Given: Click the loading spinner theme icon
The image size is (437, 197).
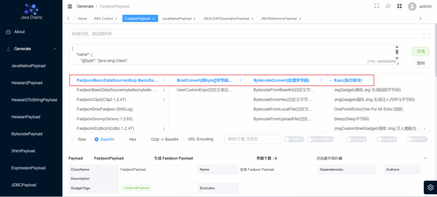Looking at the screenshot, I should pyautogui.click(x=388, y=6).
